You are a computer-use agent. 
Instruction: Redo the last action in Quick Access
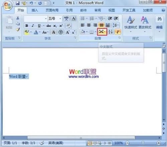coord(40,3)
